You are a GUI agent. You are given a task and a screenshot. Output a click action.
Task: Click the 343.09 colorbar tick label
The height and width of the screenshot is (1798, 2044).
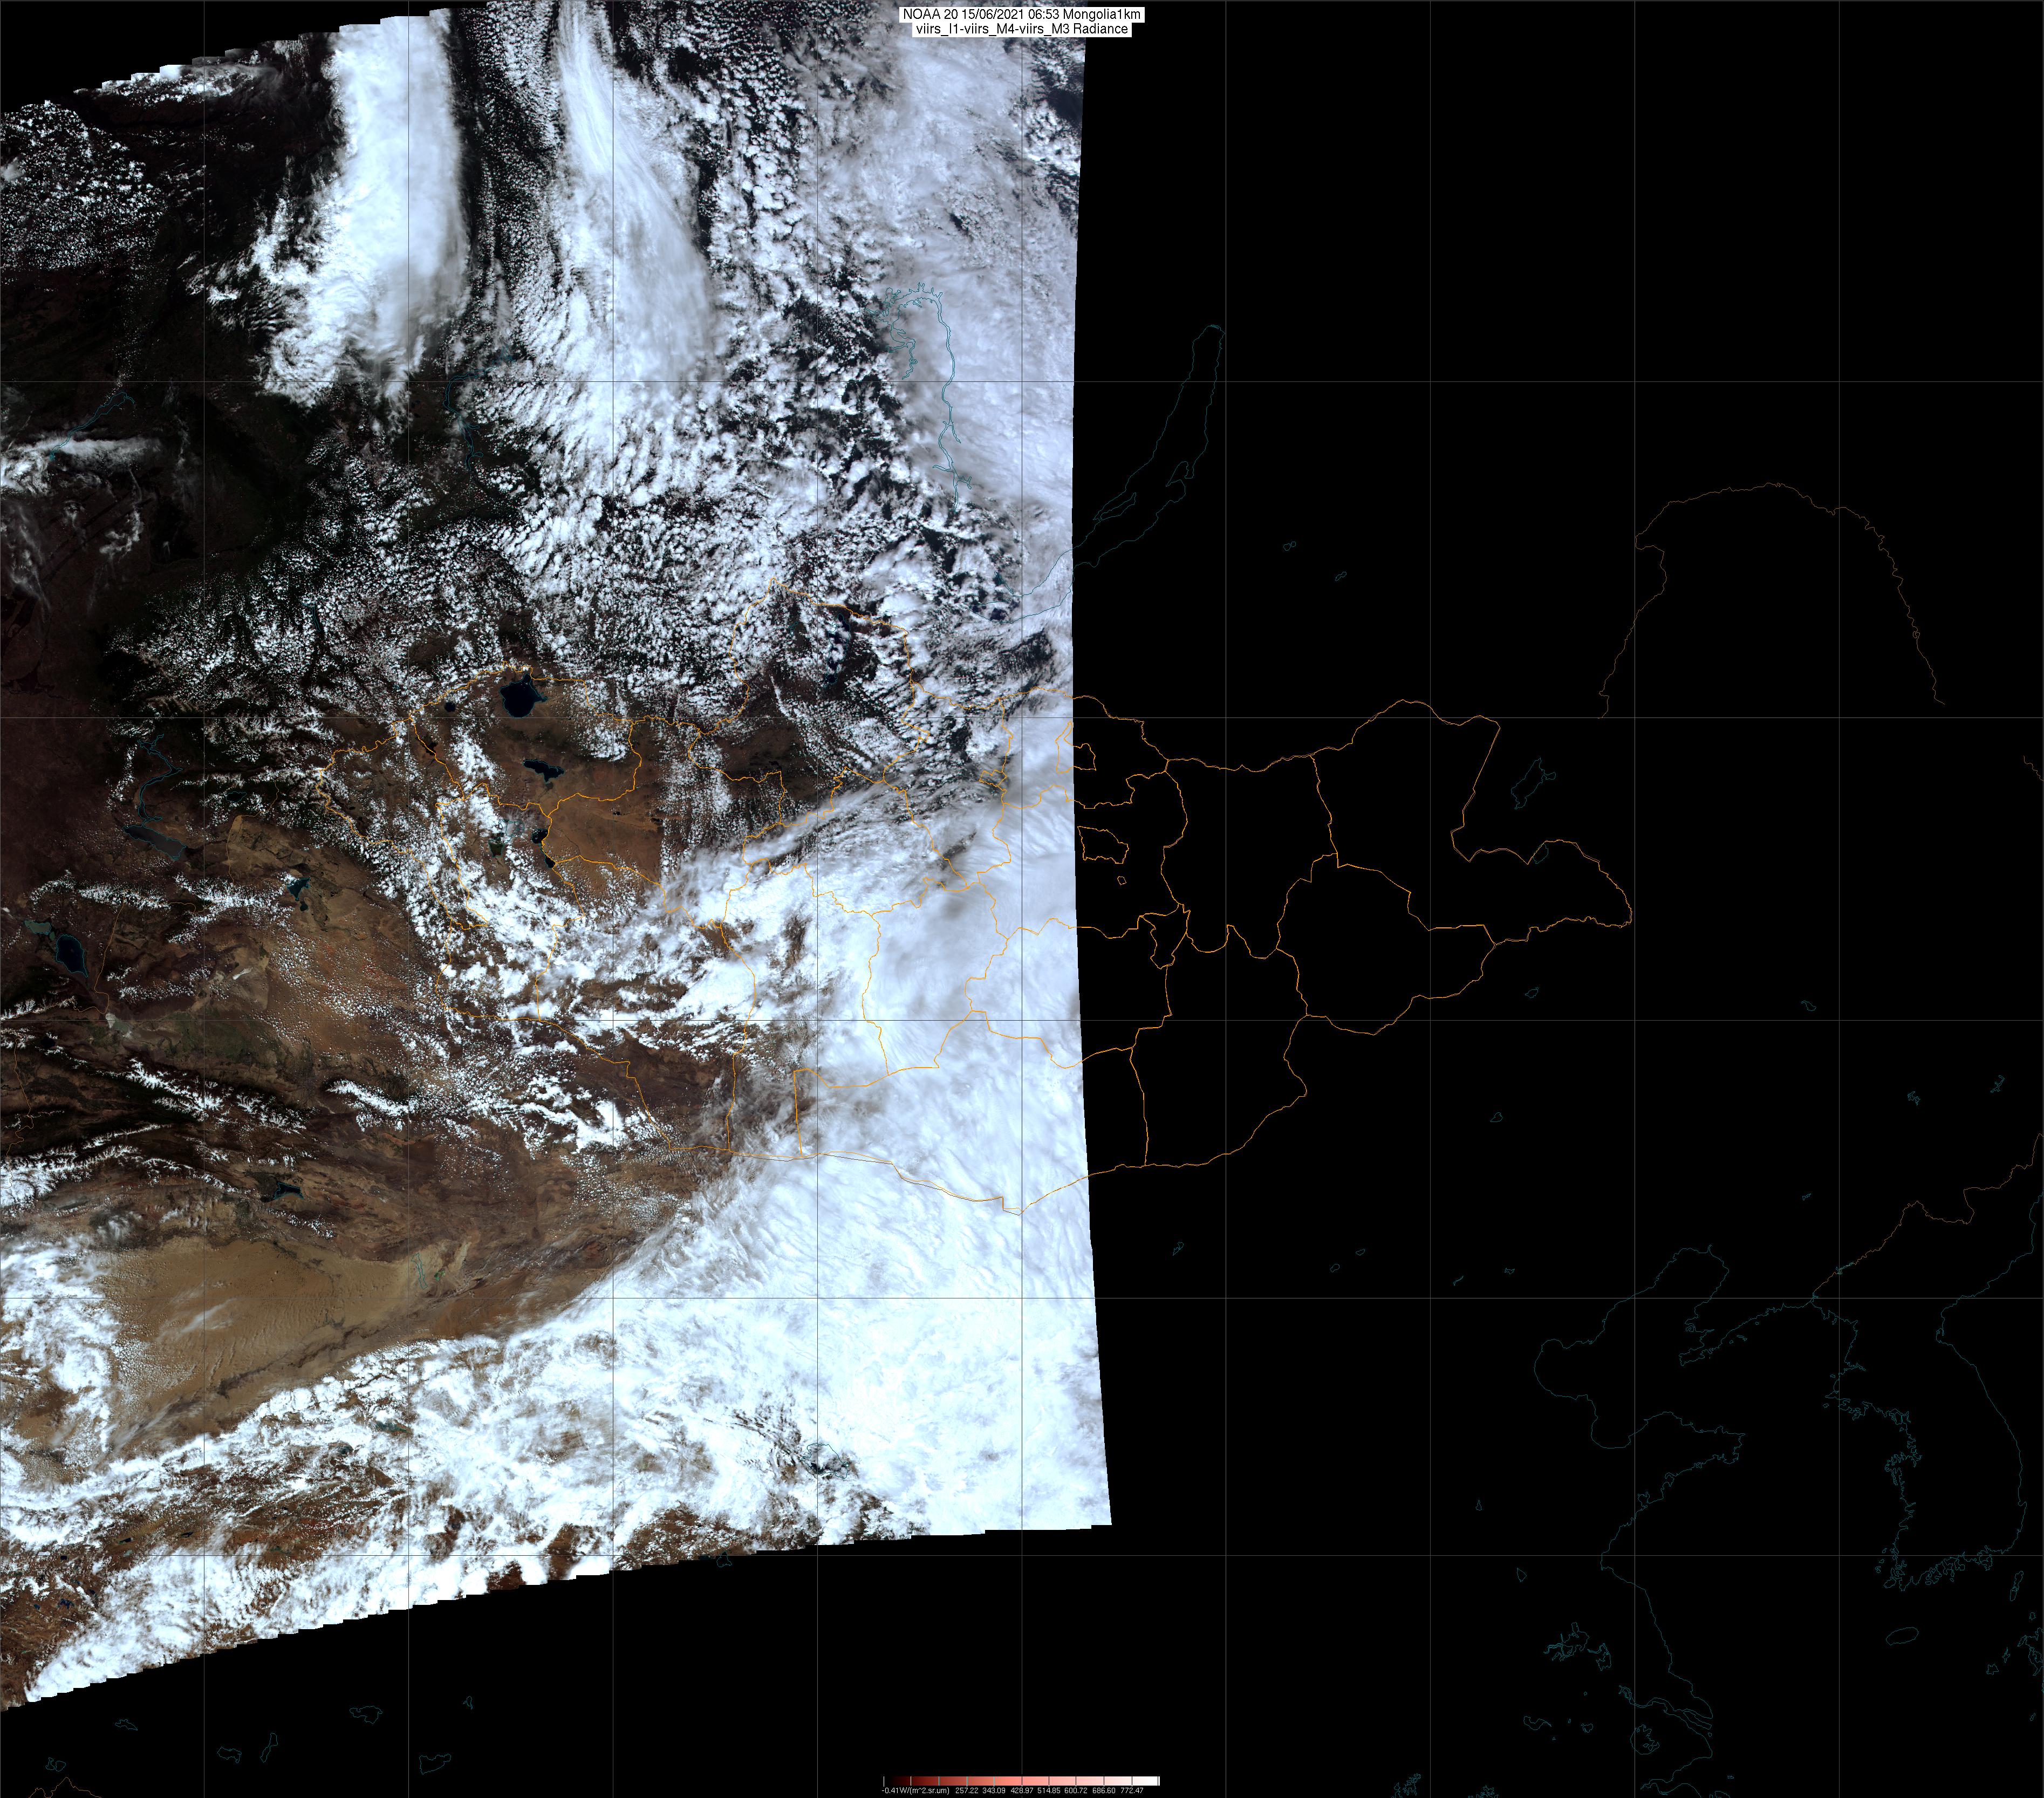(x=994, y=1791)
